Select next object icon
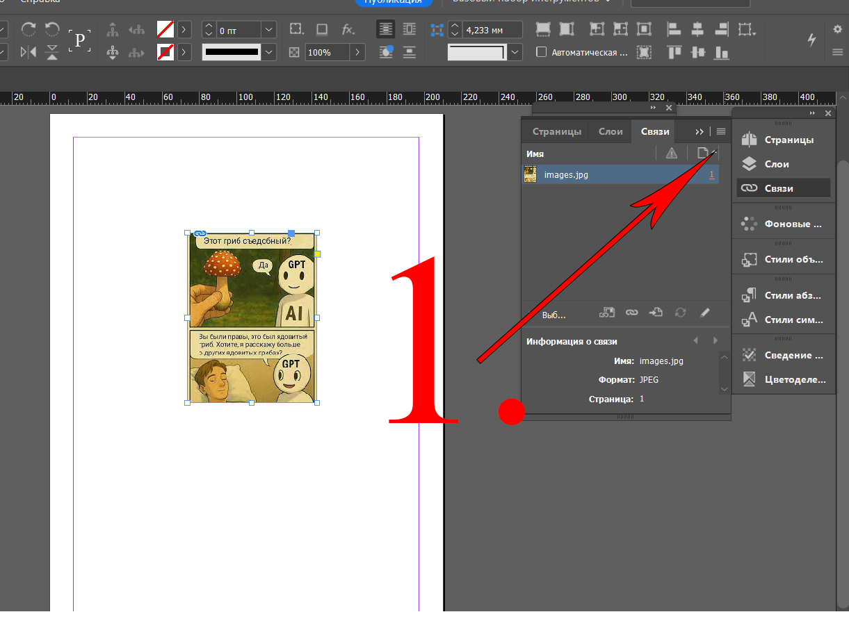 click(136, 52)
